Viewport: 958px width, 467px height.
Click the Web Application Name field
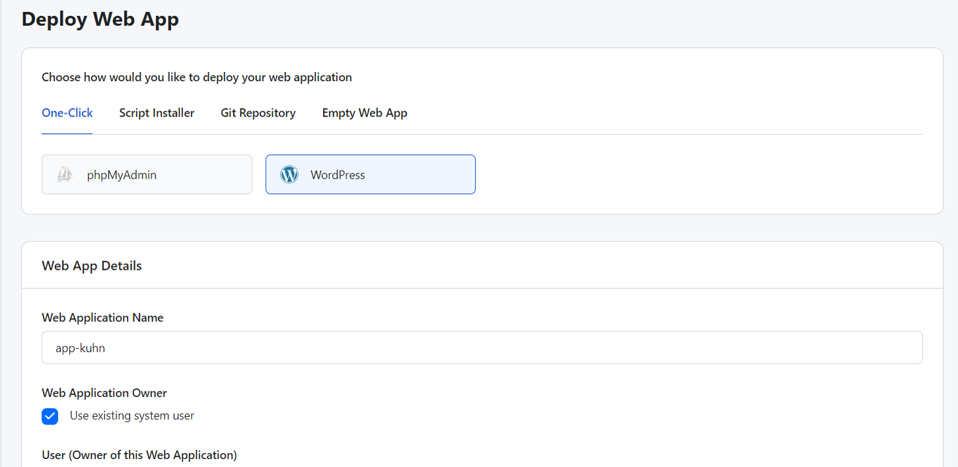482,347
